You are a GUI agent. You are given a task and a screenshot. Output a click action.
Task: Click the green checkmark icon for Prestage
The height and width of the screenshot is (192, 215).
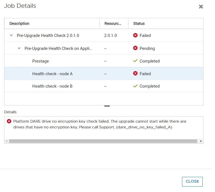135,61
